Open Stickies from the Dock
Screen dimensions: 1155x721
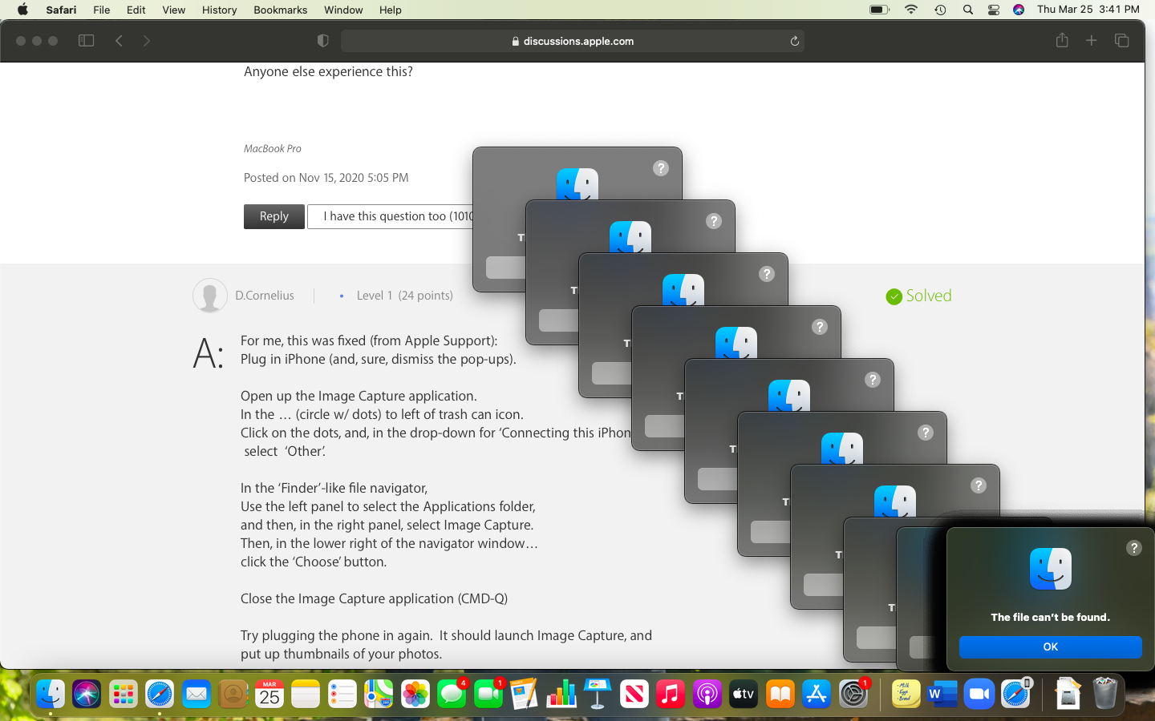(906, 694)
